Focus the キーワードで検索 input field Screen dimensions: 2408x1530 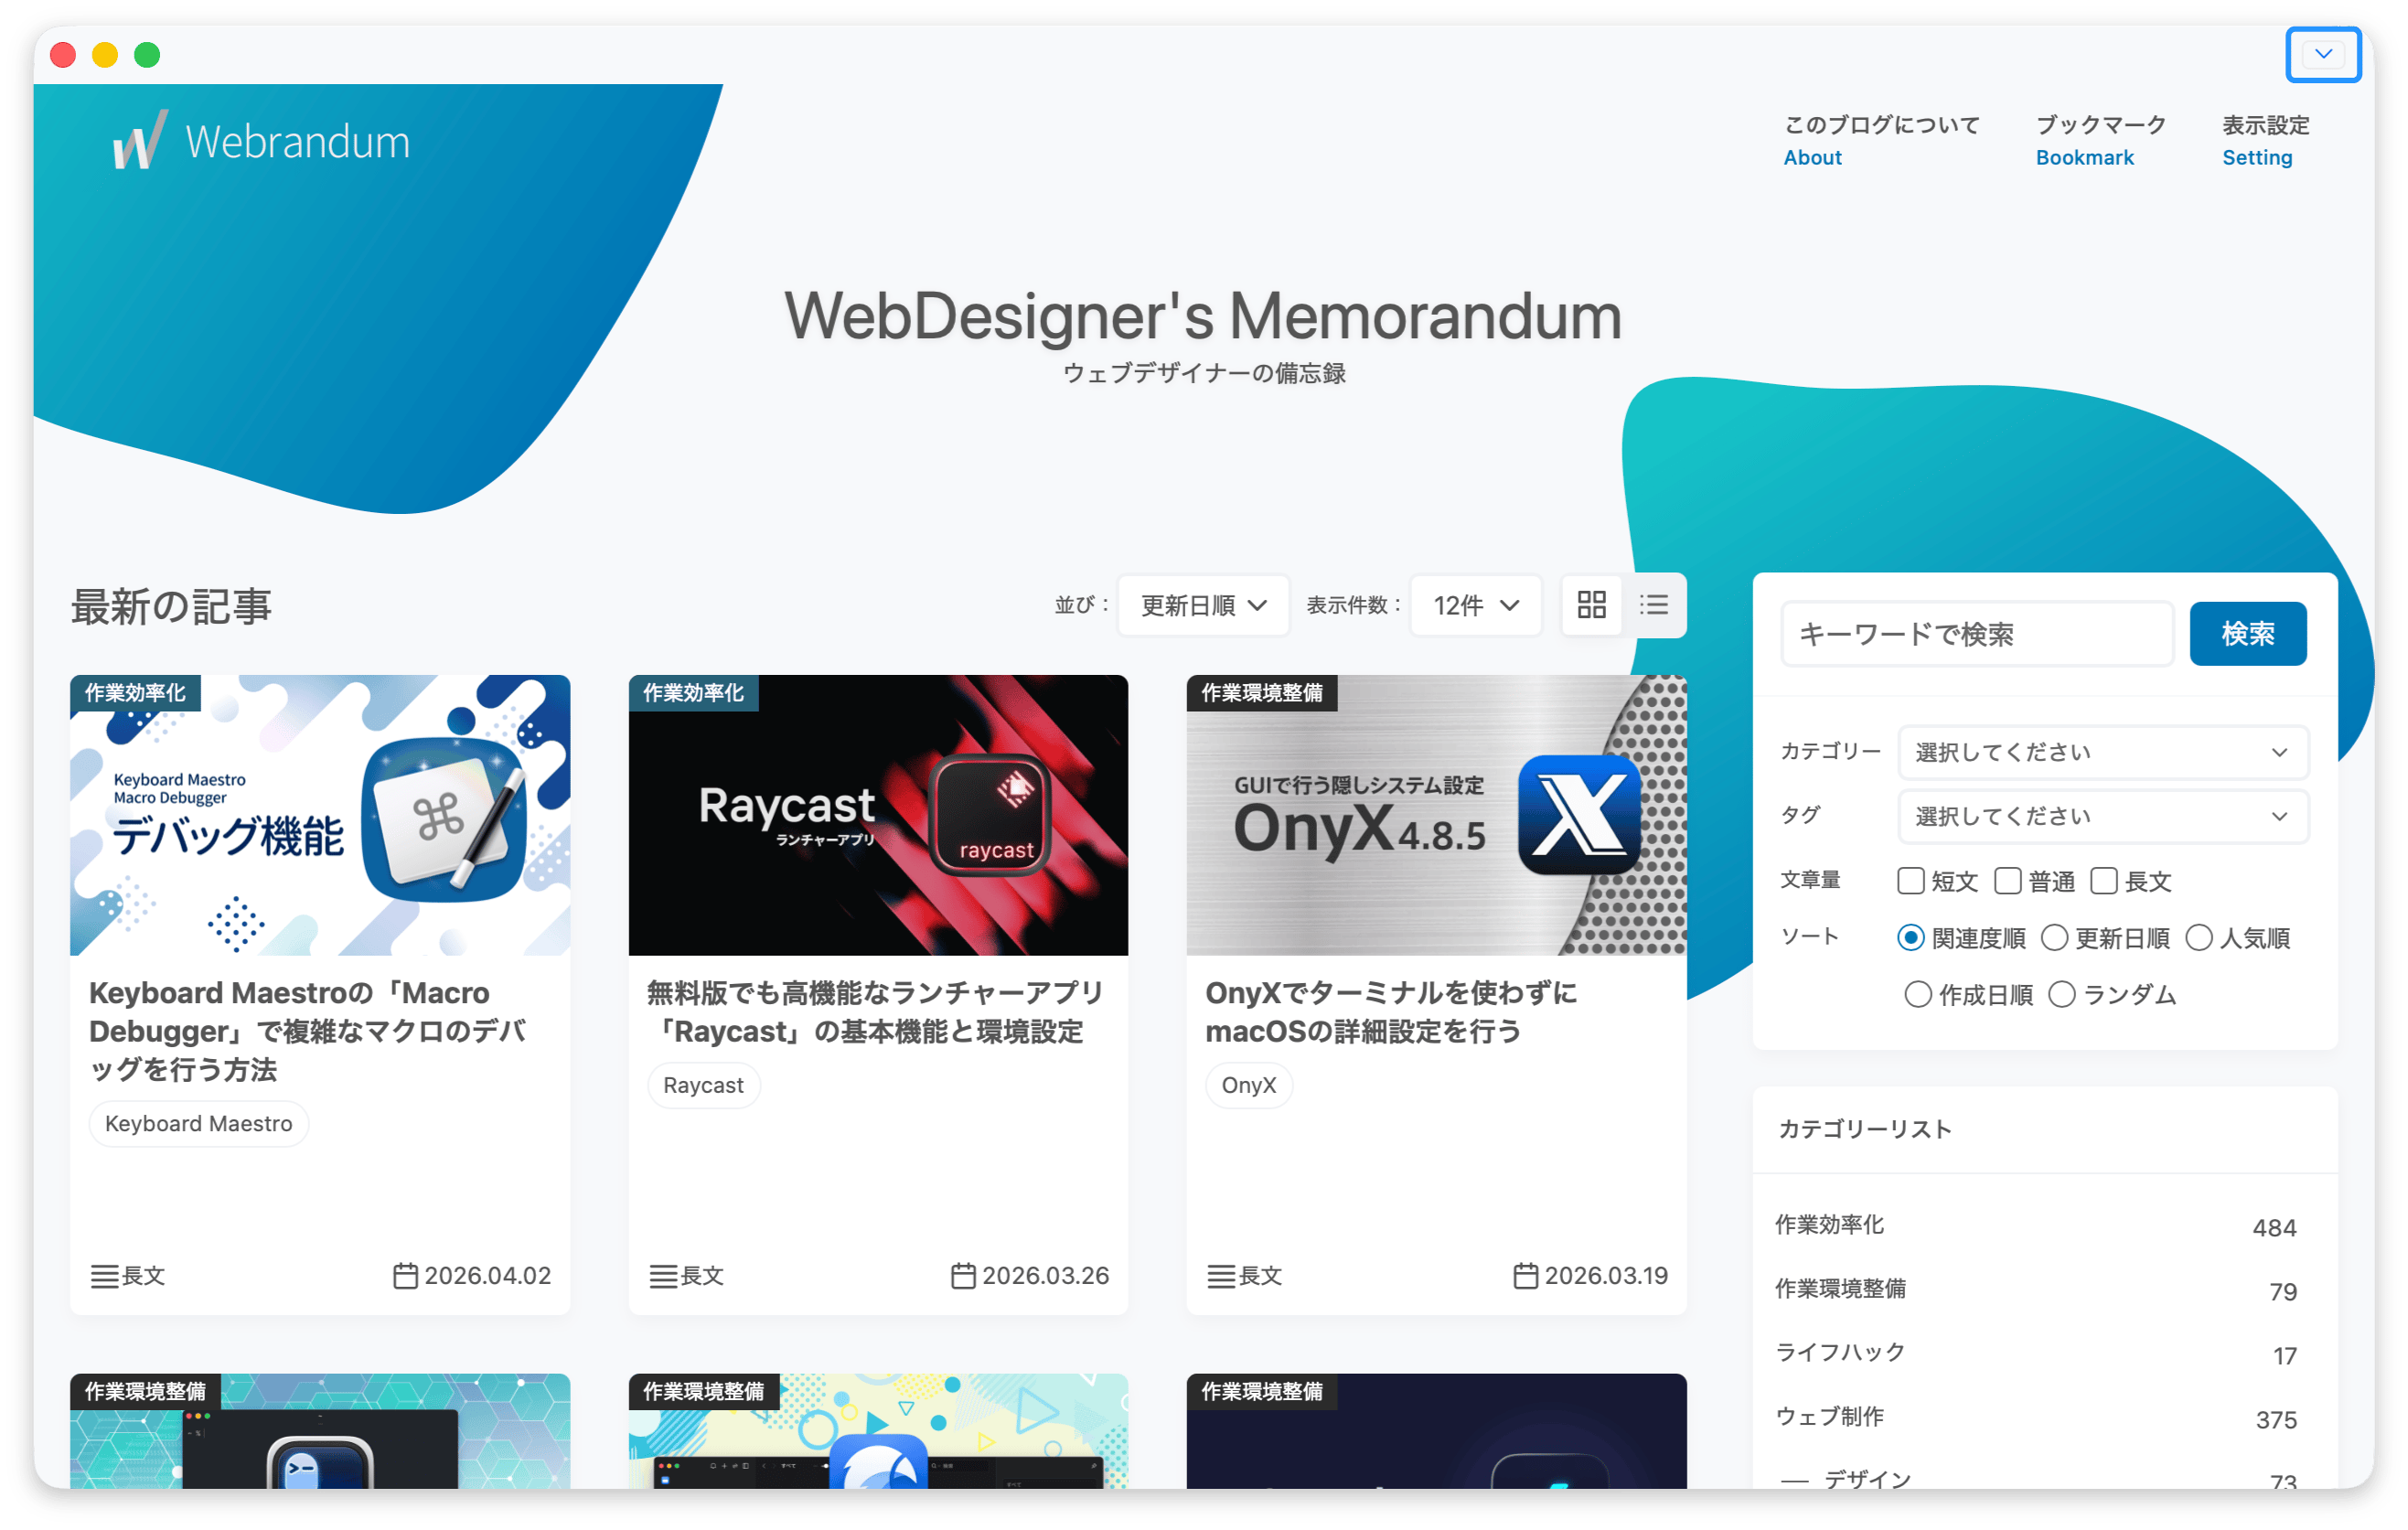click(1976, 634)
